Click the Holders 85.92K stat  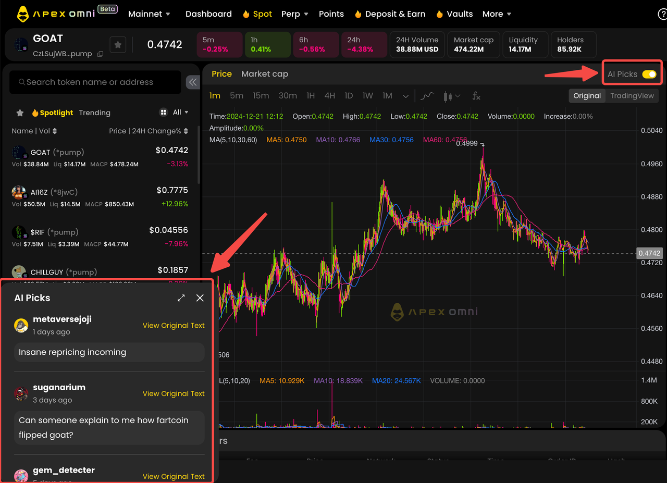click(574, 45)
